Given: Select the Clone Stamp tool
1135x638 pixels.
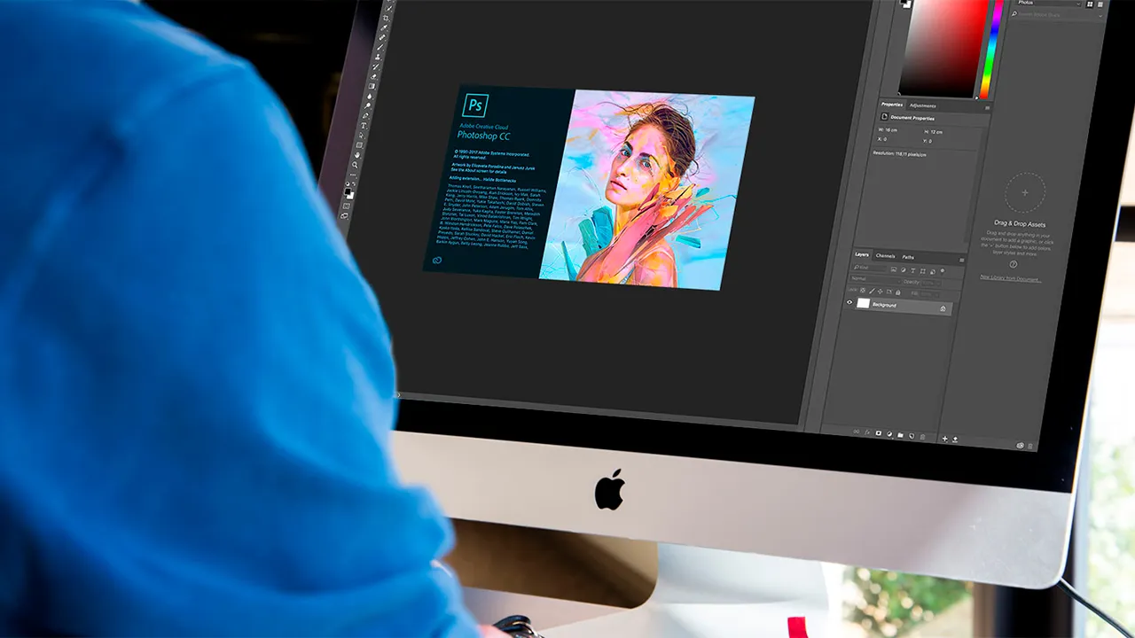Looking at the screenshot, I should click(x=378, y=58).
